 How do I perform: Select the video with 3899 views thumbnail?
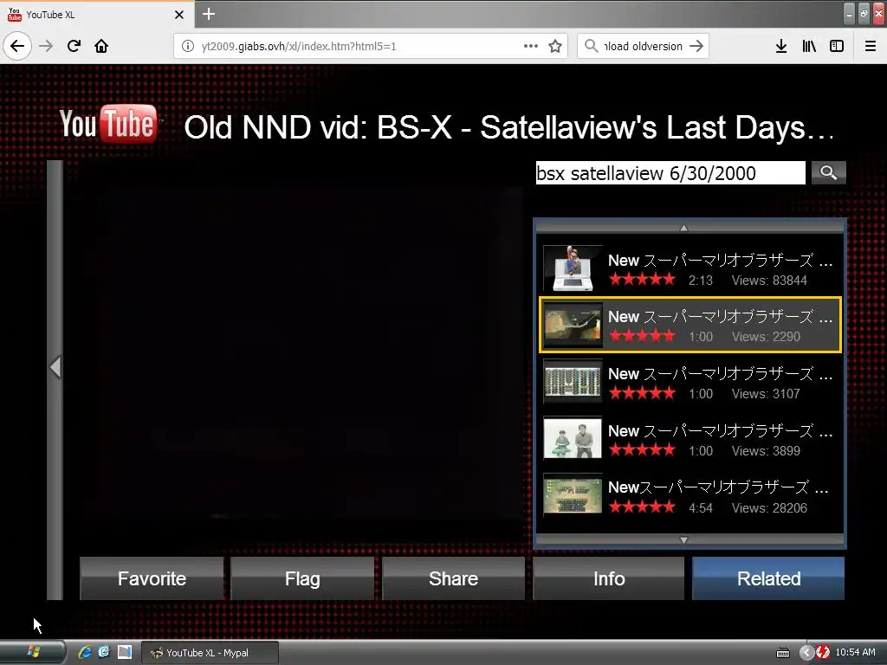573,438
